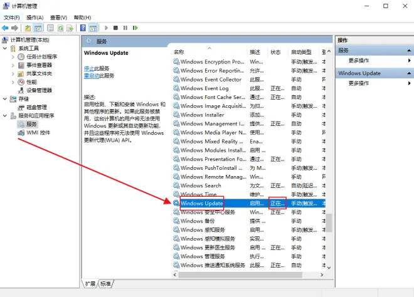Open the Help question mark icon
Image resolution: width=414 pixels, height=297 pixels.
[x=83, y=28]
